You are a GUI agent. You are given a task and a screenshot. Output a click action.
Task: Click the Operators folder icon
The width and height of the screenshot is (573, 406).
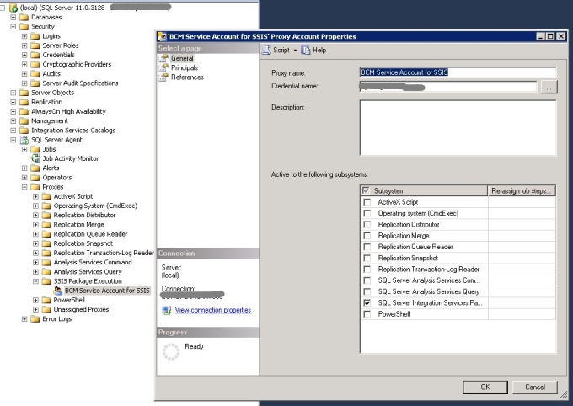tap(35, 177)
